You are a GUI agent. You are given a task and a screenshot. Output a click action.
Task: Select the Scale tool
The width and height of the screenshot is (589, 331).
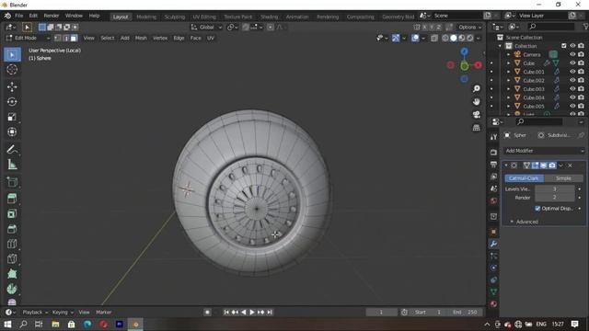tap(12, 117)
